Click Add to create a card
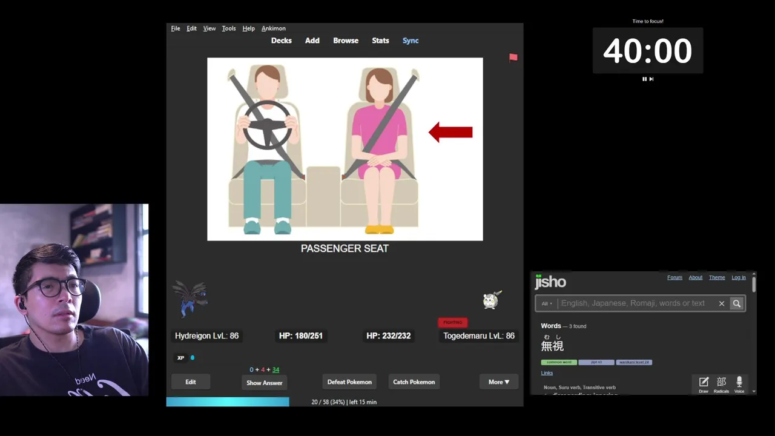Screen dimensions: 775x436 coord(312,41)
